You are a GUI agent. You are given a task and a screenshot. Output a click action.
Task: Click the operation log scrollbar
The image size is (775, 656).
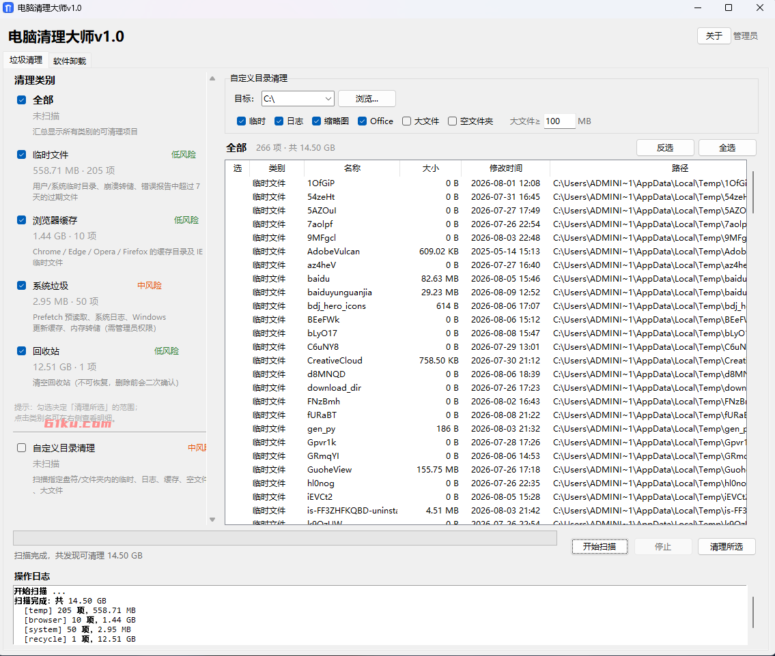pyautogui.click(x=752, y=612)
